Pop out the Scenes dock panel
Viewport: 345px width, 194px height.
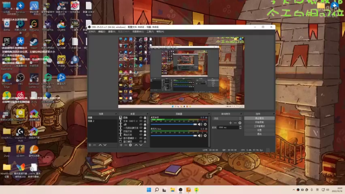(x=116, y=114)
